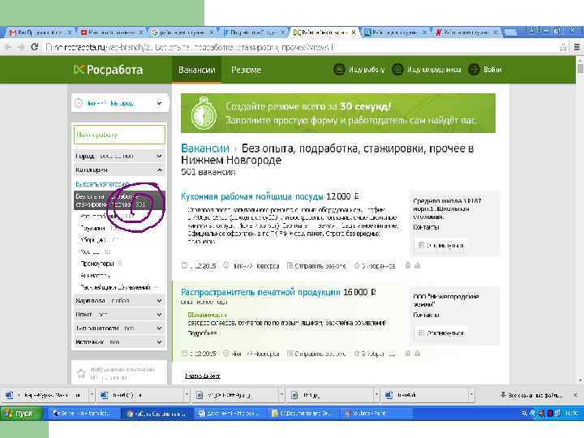Switch to the YouTube browser tab
Image resolution: width=584 pixels, height=438 pixels.
coord(111,32)
